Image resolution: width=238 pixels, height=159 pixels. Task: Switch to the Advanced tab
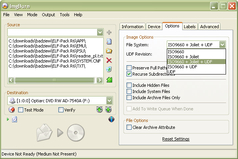pyautogui.click(x=209, y=27)
